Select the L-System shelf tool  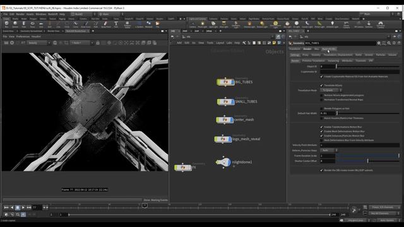coord(139,25)
